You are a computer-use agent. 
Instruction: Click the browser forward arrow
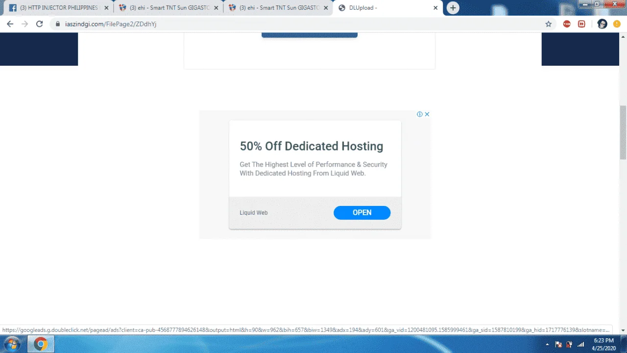click(x=24, y=24)
